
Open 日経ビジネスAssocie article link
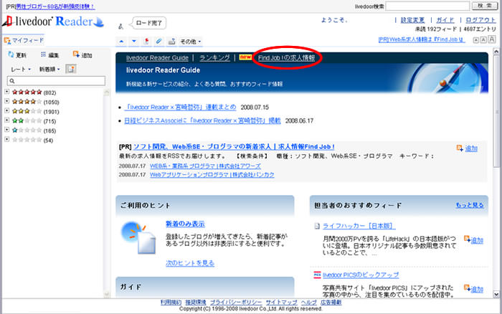202,120
